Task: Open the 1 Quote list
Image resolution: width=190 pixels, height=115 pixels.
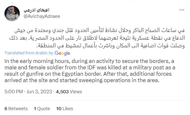Action: [x=42, y=109]
